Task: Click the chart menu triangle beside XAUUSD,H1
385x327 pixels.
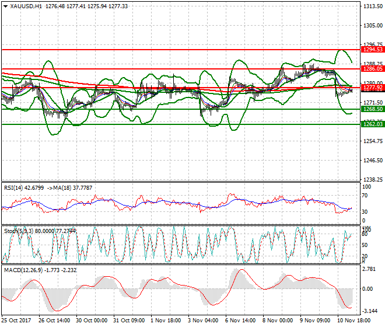Action: click(x=5, y=6)
